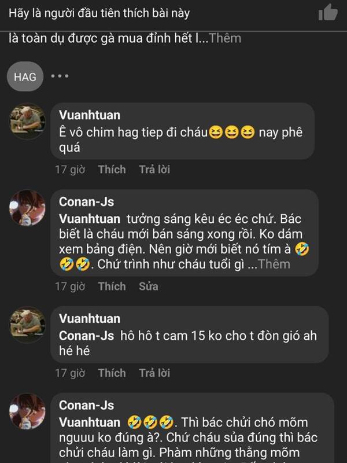This screenshot has width=347, height=463.
Task: Tap the Conan-Js mention in Vuanhtuan's reply
Action: 86,336
